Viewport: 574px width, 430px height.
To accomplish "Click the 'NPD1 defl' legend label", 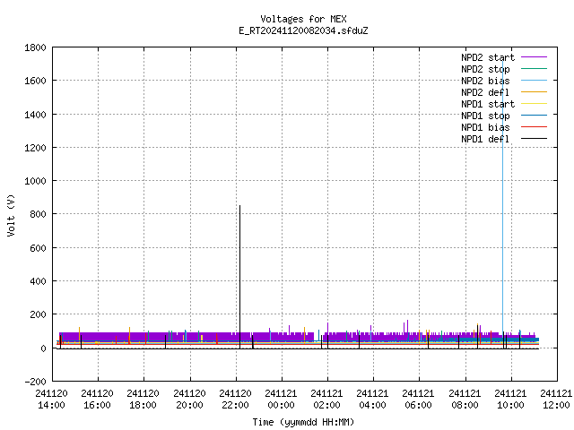I will coord(485,140).
